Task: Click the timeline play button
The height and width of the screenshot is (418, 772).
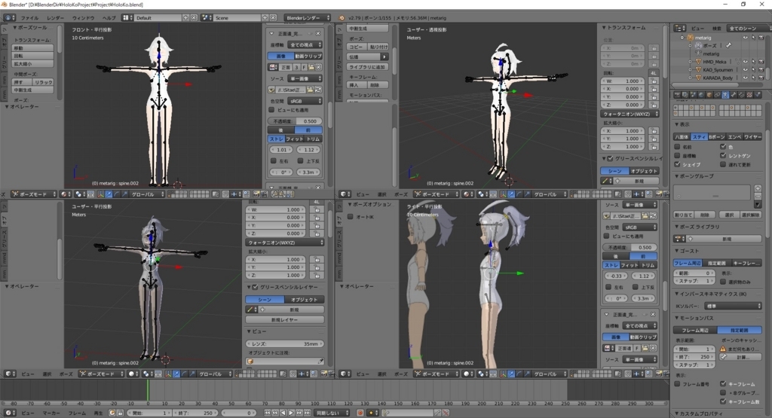Action: pos(291,413)
